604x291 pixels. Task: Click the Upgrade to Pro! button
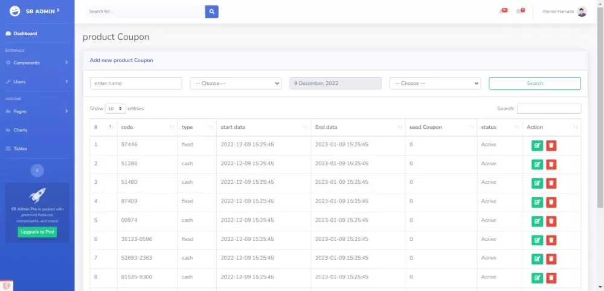(x=37, y=232)
